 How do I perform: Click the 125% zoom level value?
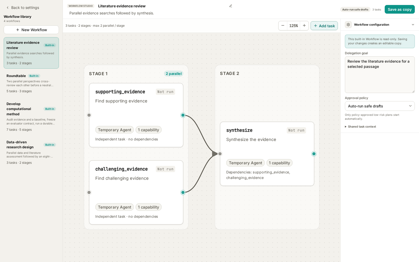tap(294, 26)
